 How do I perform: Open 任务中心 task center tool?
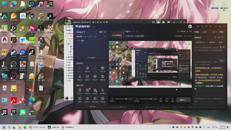click(80, 91)
